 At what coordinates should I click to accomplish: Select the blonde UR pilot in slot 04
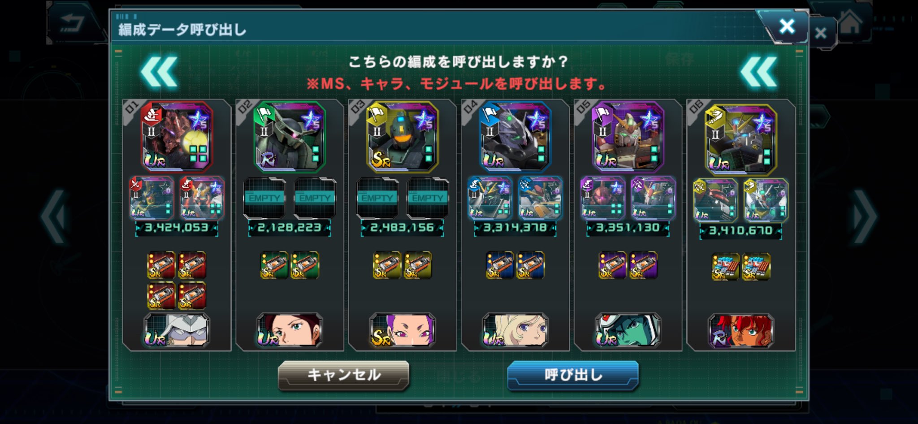coord(515,331)
